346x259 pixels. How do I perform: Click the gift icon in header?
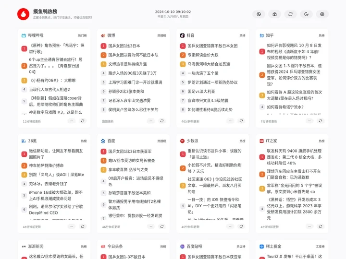click(x=274, y=14)
